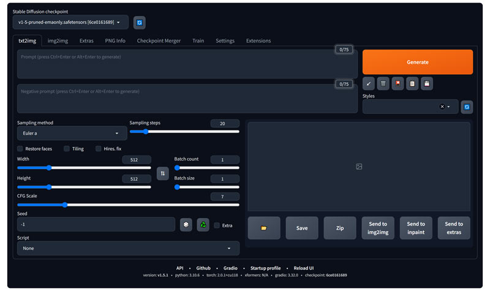
Task: Click the version v1.5.1 text in footer
Action: (156, 275)
